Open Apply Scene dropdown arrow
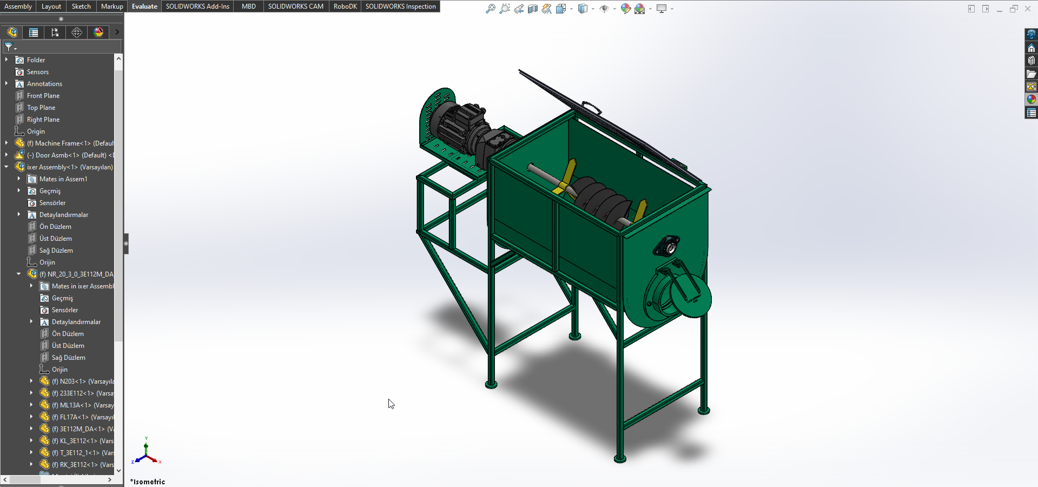 pos(650,9)
